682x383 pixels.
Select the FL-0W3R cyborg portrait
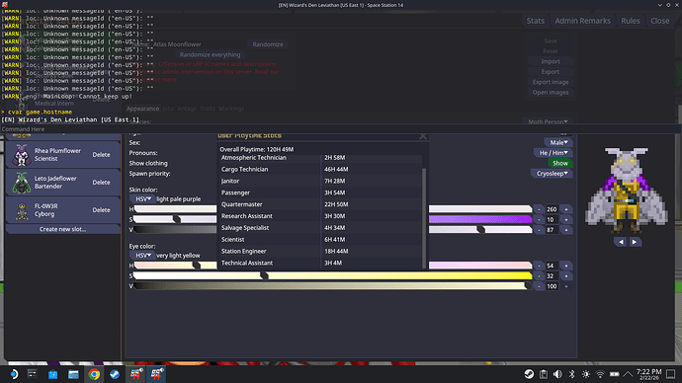[22, 210]
